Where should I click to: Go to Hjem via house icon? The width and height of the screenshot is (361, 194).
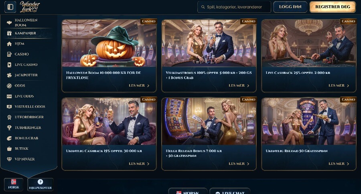(x=9, y=44)
